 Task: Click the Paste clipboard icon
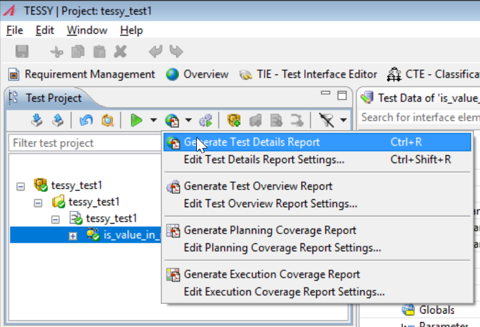click(x=100, y=52)
